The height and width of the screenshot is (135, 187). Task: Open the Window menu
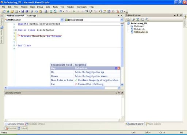click(x=70, y=7)
